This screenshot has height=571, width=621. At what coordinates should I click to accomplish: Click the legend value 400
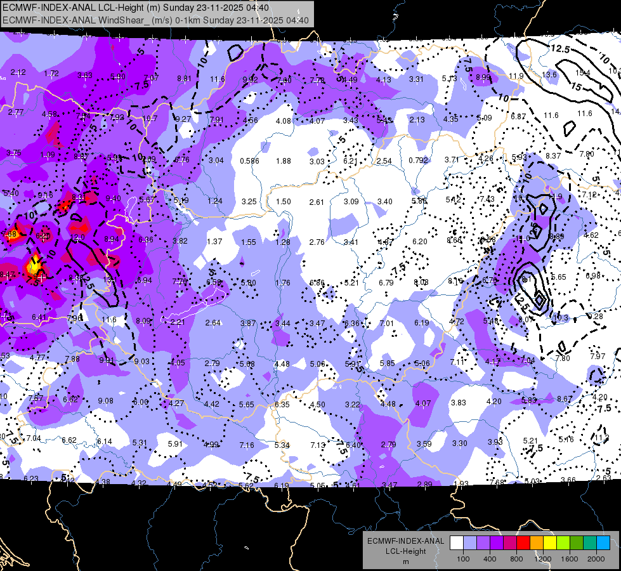[490, 559]
